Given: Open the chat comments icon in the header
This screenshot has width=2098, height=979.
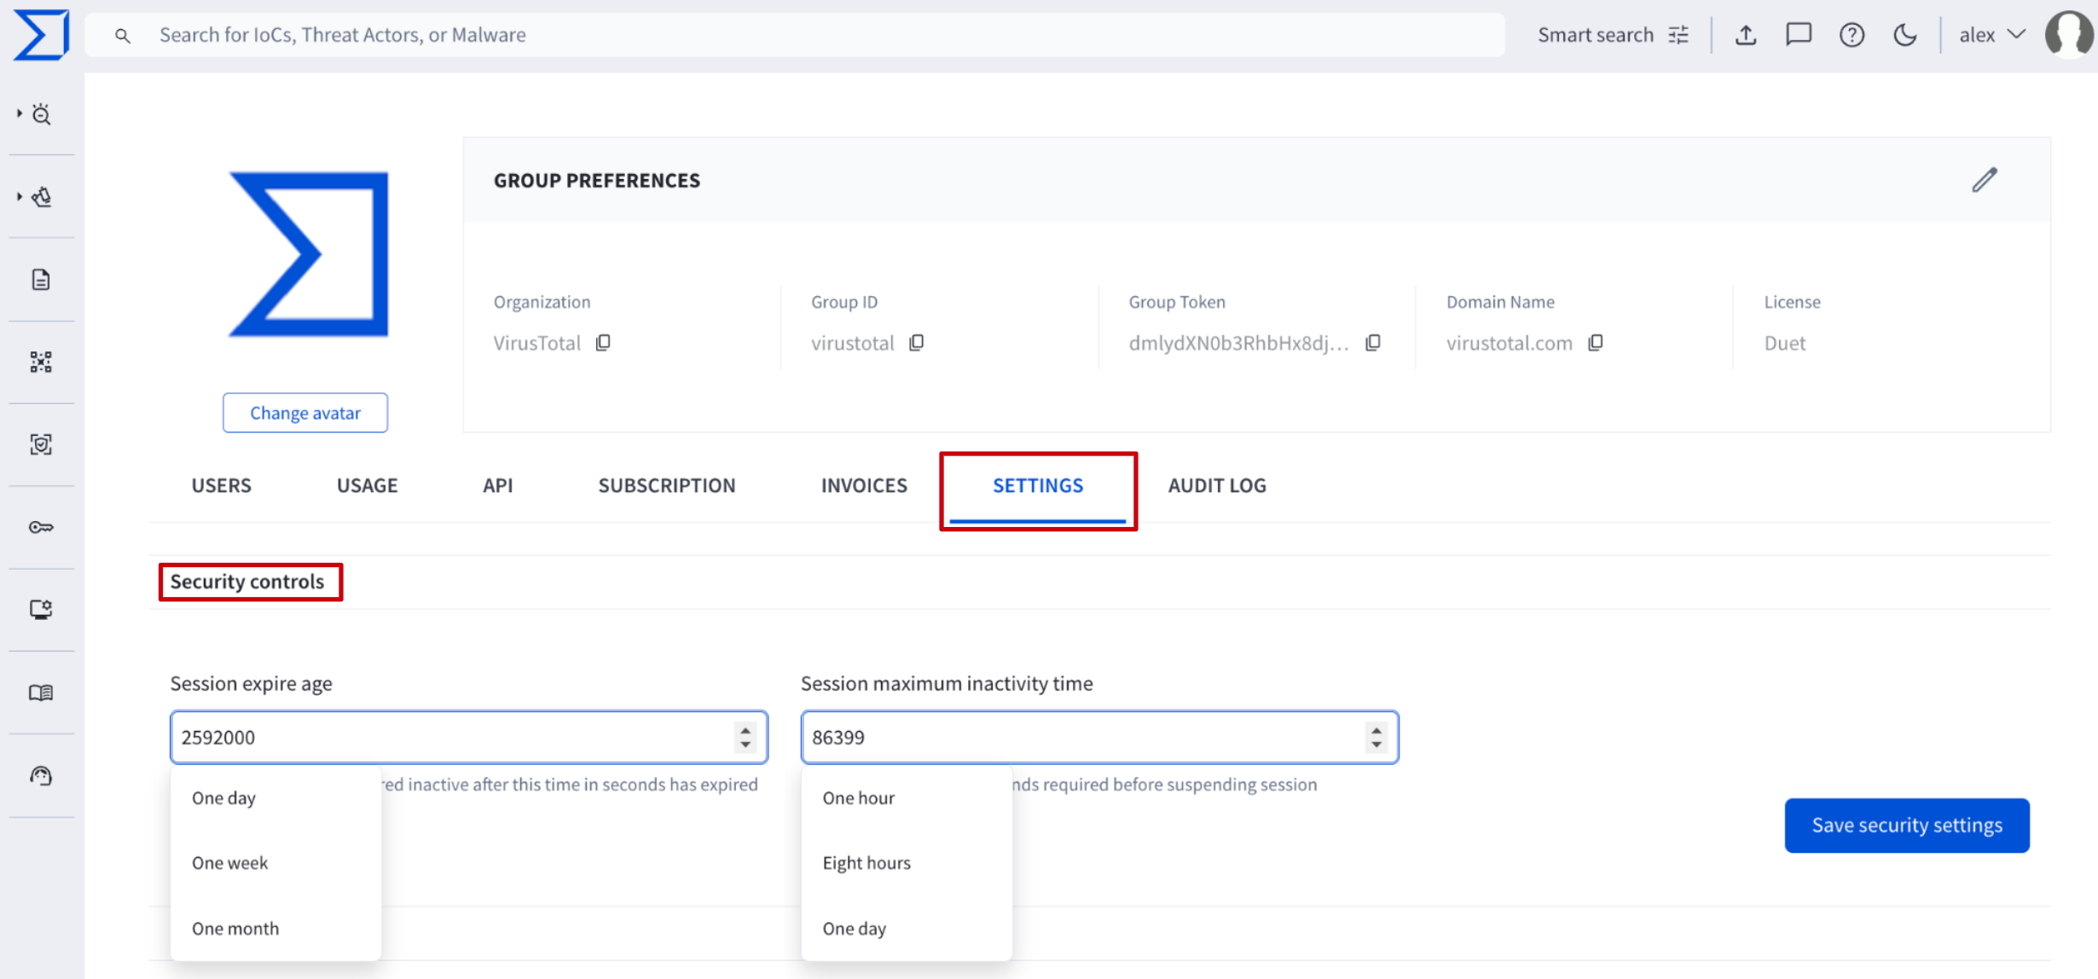Looking at the screenshot, I should [x=1799, y=35].
